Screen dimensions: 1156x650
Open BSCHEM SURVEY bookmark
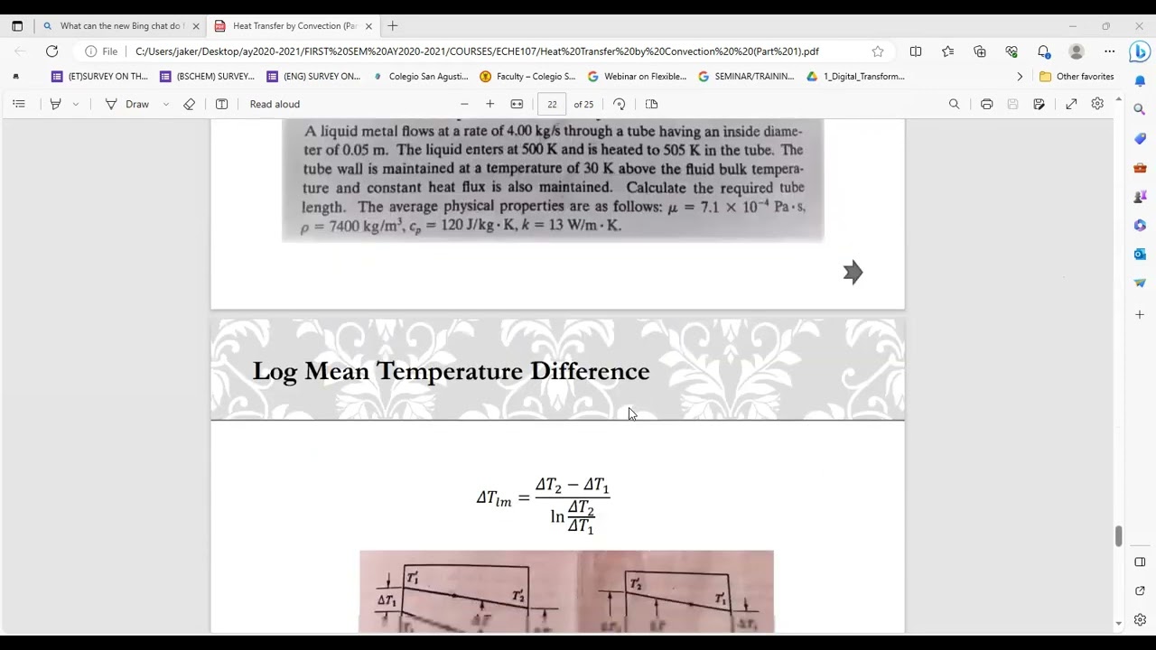pyautogui.click(x=207, y=77)
